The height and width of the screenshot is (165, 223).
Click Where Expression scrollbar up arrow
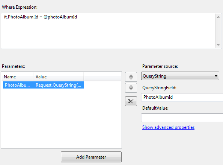pos(218,17)
